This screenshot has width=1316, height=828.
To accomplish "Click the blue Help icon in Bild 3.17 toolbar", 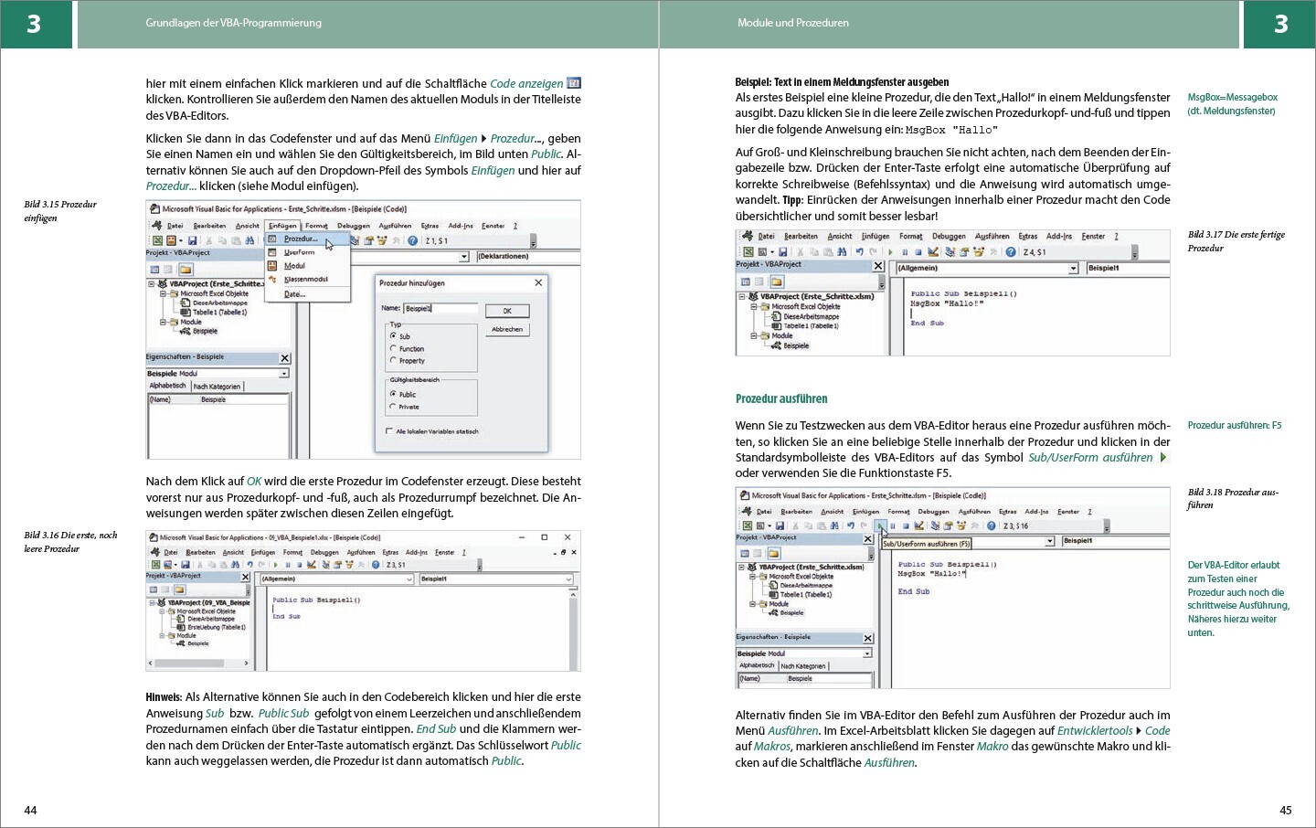I will click(1011, 252).
